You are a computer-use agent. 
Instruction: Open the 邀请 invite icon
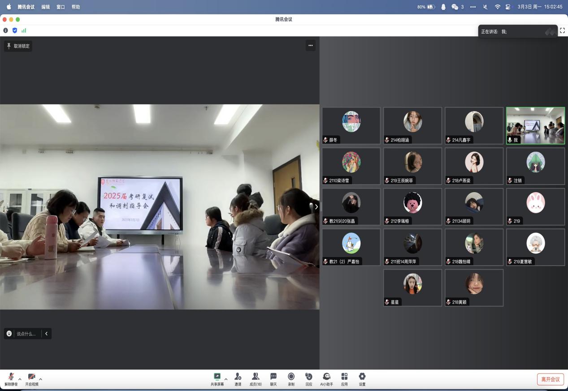(238, 377)
